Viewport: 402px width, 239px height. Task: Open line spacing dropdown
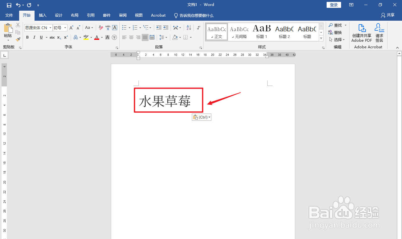(x=166, y=37)
